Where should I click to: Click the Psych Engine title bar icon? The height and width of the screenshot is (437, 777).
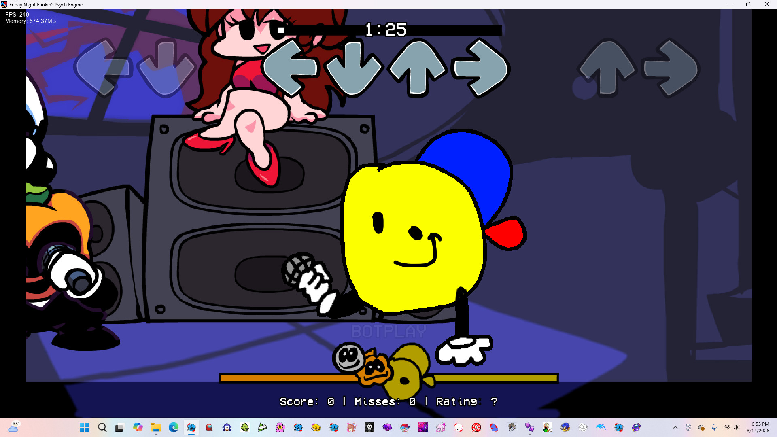pyautogui.click(x=4, y=4)
